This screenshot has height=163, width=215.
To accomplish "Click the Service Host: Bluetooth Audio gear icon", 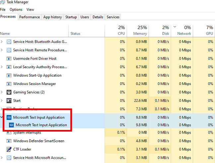I will tap(9, 42).
